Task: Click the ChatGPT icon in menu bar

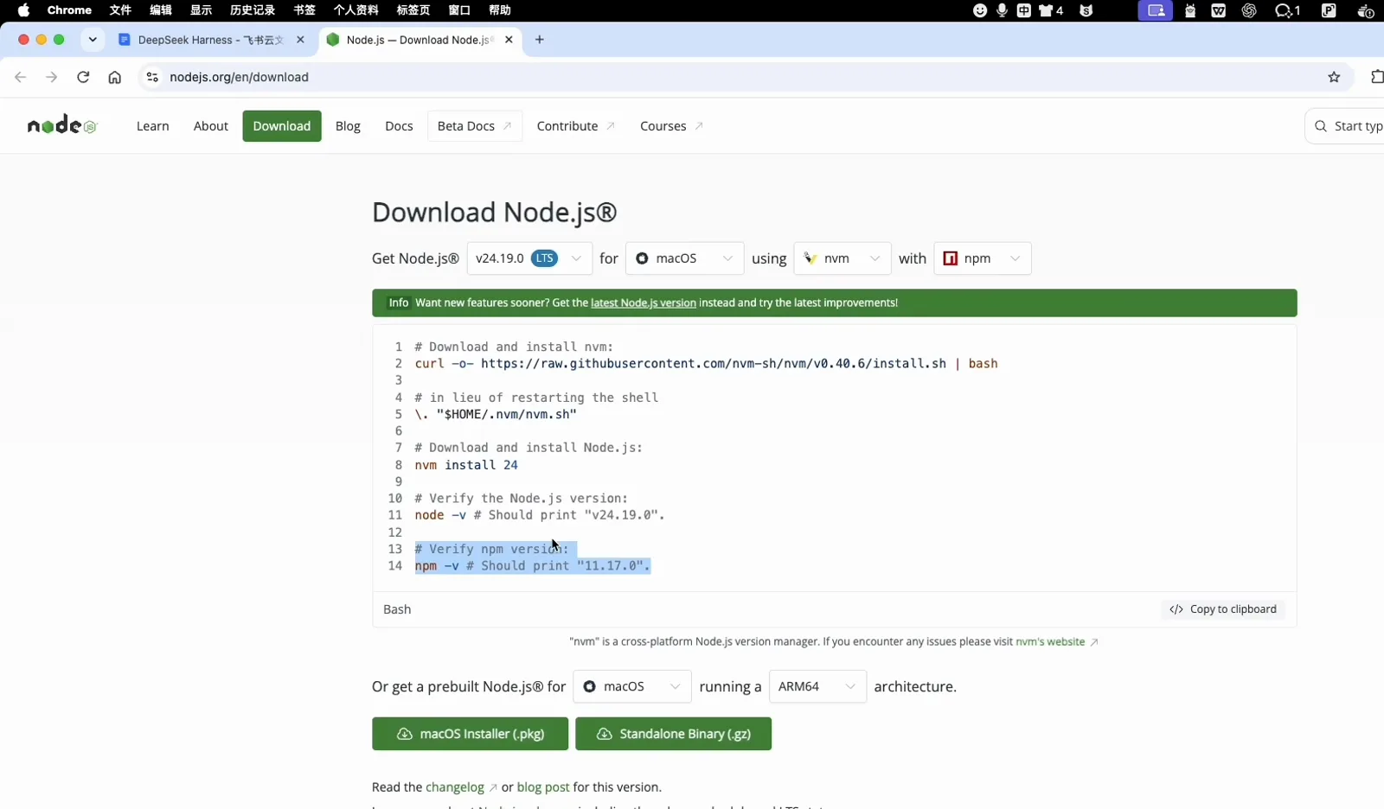Action: coord(1249,10)
